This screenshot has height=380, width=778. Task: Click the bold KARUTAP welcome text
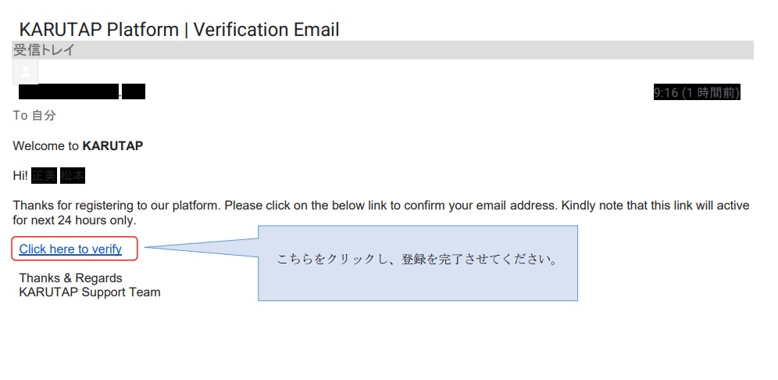[x=112, y=146]
